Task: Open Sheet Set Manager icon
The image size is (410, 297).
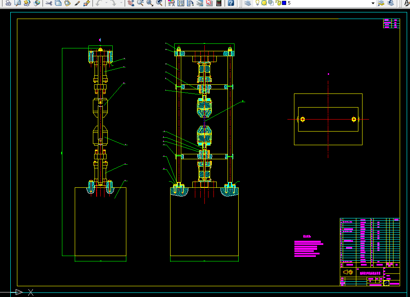Action: (200, 3)
